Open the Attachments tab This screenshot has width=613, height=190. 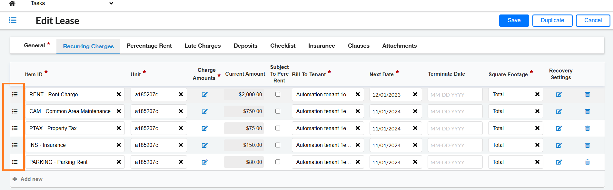(x=399, y=46)
